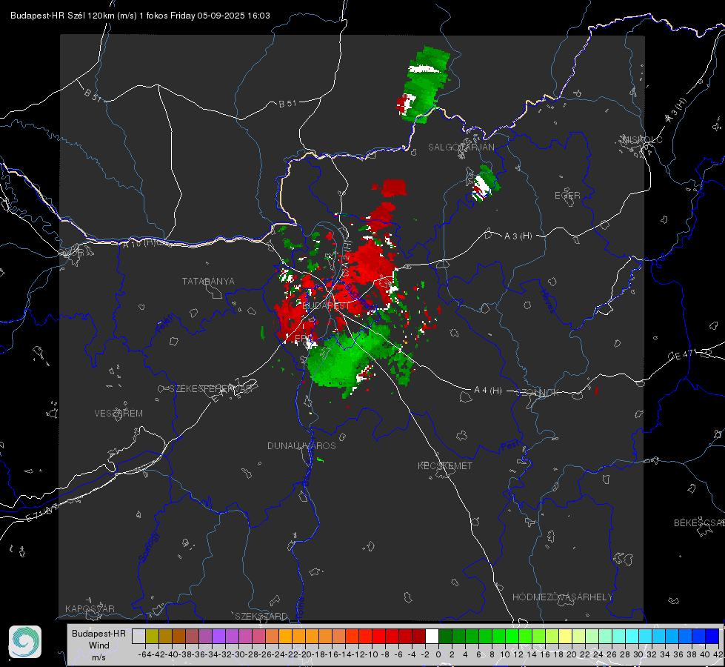Click the blue Heves county label

point(548,301)
